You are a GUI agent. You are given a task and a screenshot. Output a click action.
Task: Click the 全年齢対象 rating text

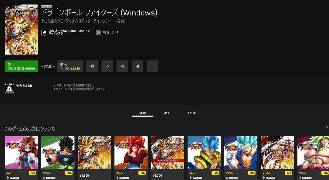24,86
